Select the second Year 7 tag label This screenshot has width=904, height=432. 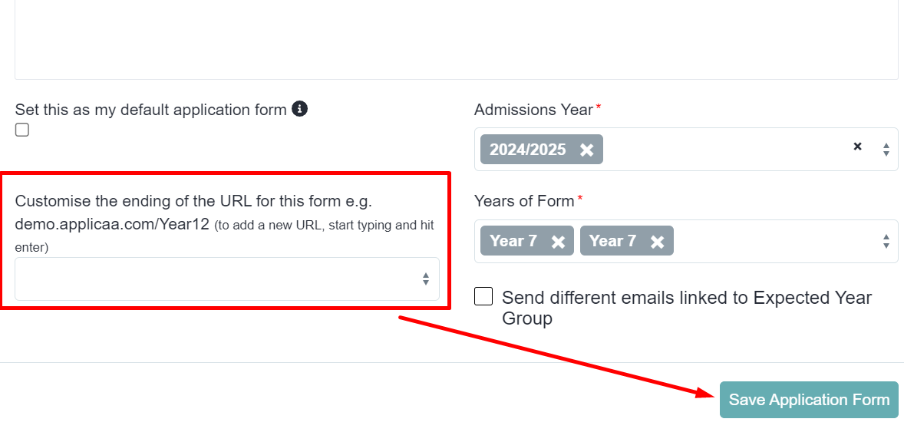click(612, 241)
